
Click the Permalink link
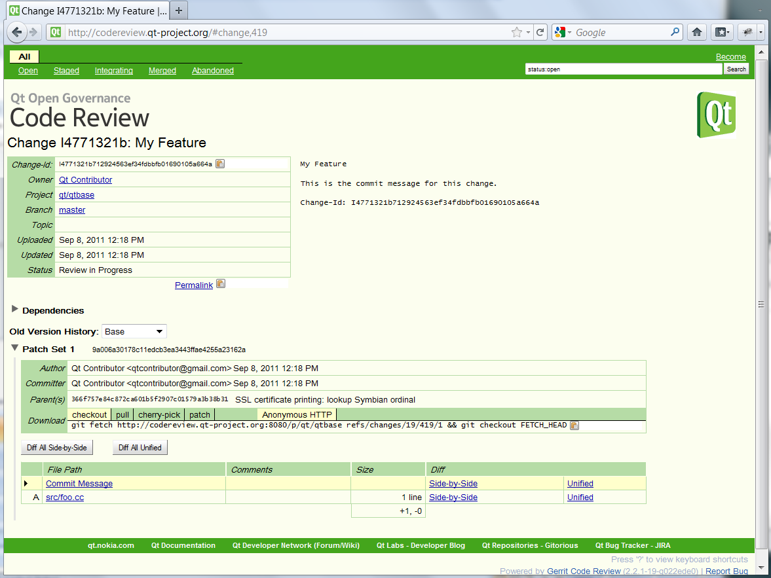[194, 285]
